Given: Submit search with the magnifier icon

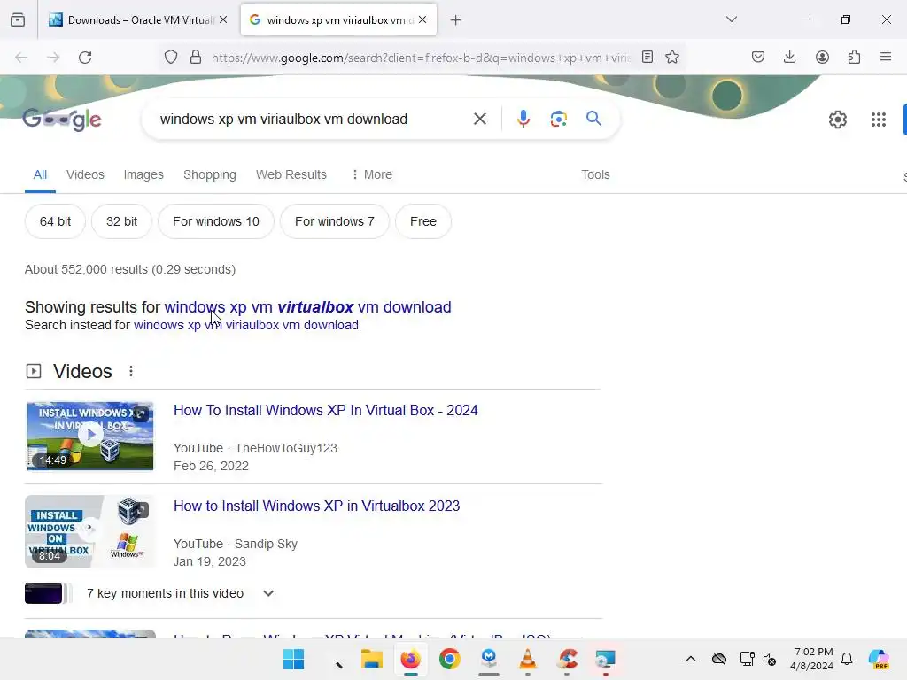Looking at the screenshot, I should tap(593, 119).
